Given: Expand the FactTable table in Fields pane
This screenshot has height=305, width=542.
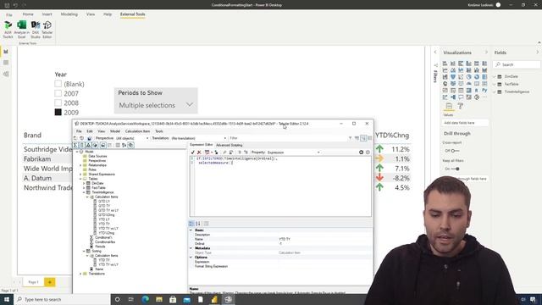Looking at the screenshot, I should click(495, 84).
